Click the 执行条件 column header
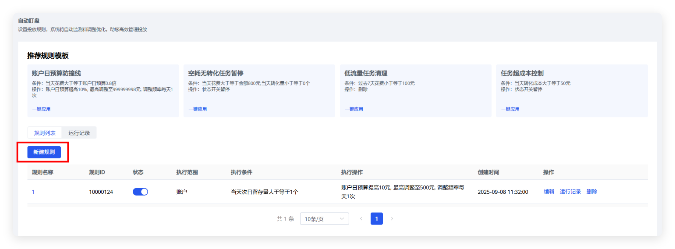Image resolution: width=675 pixels, height=249 pixels. pos(241,172)
